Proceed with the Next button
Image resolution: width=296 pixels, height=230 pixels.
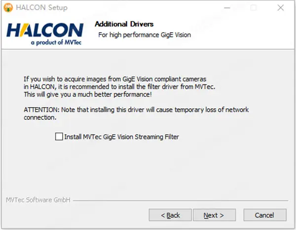[214, 215]
